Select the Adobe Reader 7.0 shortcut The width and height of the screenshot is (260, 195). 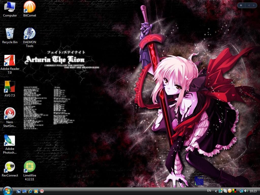[x=10, y=64]
